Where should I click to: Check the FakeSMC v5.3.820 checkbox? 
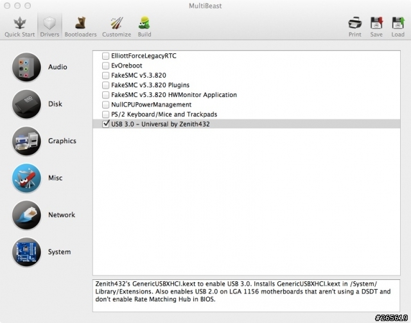tap(105, 76)
